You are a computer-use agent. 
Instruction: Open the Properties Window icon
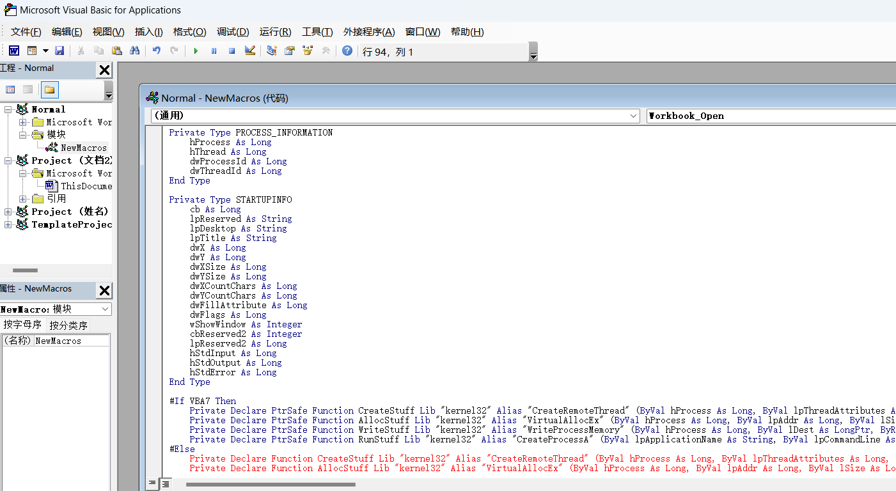pyautogui.click(x=290, y=51)
